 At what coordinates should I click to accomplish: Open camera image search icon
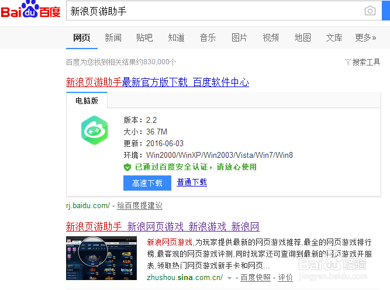click(x=370, y=11)
